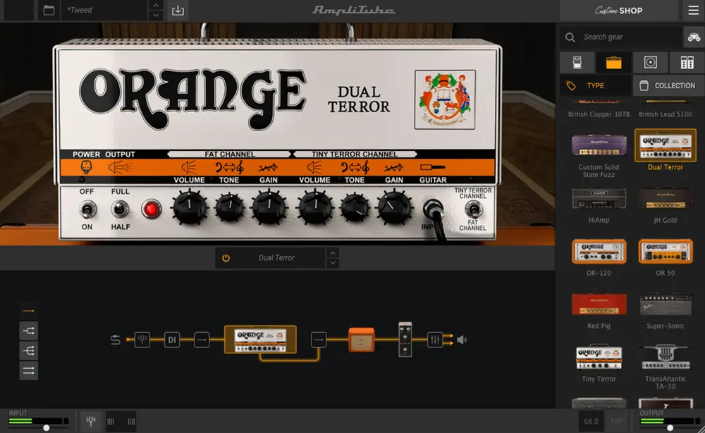705x433 pixels.
Task: Adjust the Fat Channel Volume knob
Action: point(190,208)
